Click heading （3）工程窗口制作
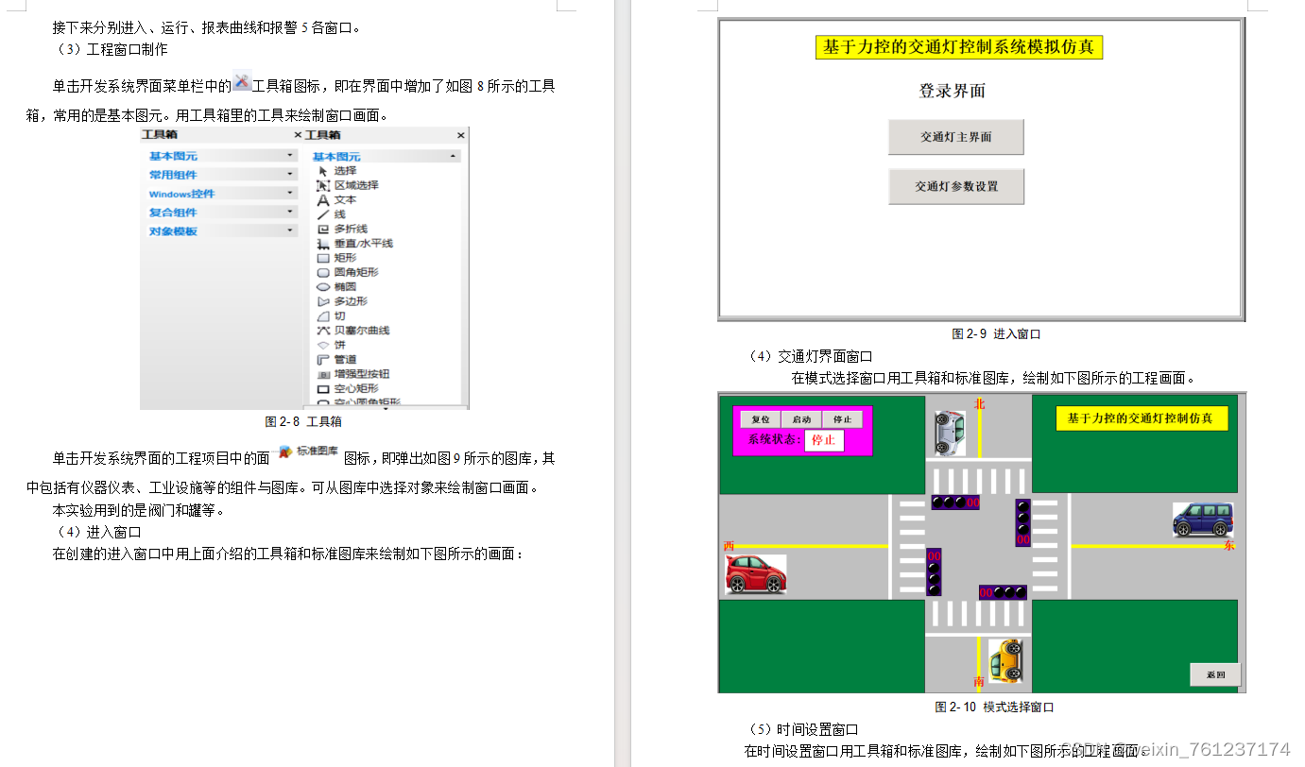Image resolution: width=1305 pixels, height=767 pixels. tap(112, 49)
